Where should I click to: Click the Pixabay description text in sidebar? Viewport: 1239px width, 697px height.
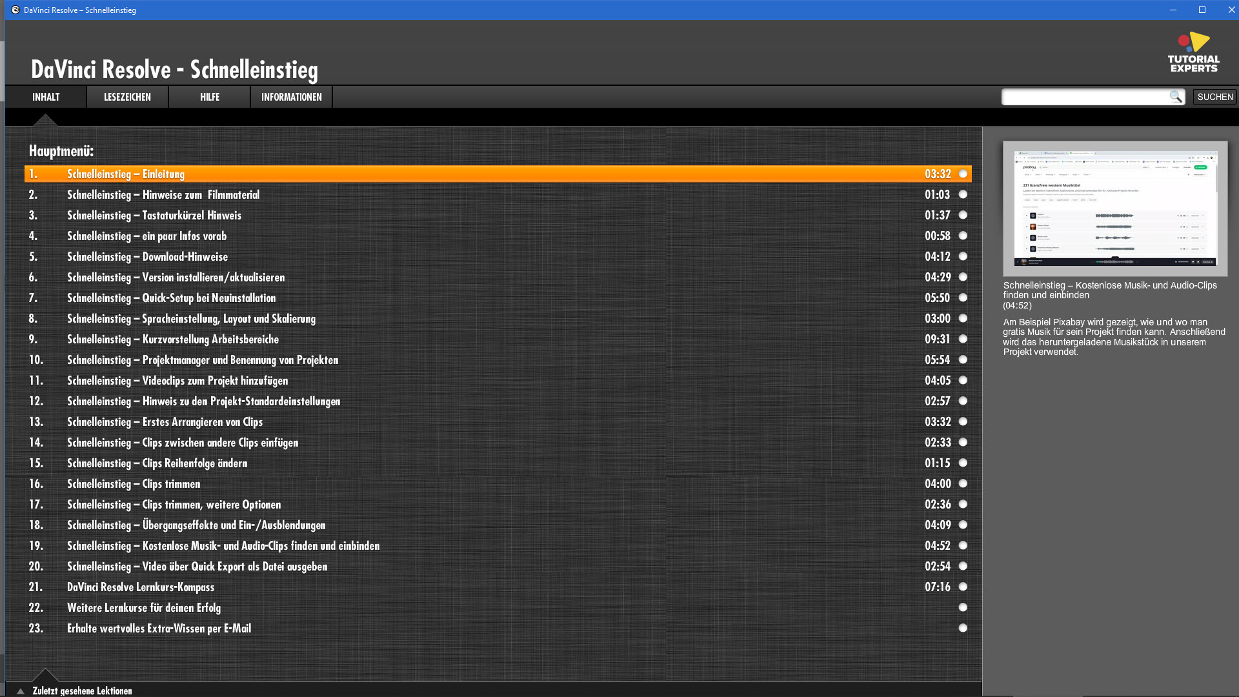[1114, 337]
